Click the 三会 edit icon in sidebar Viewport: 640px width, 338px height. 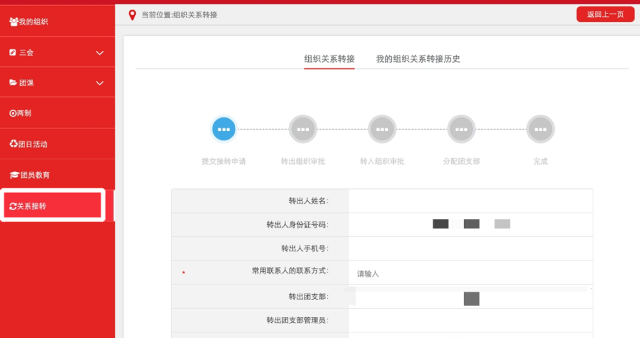click(x=13, y=52)
